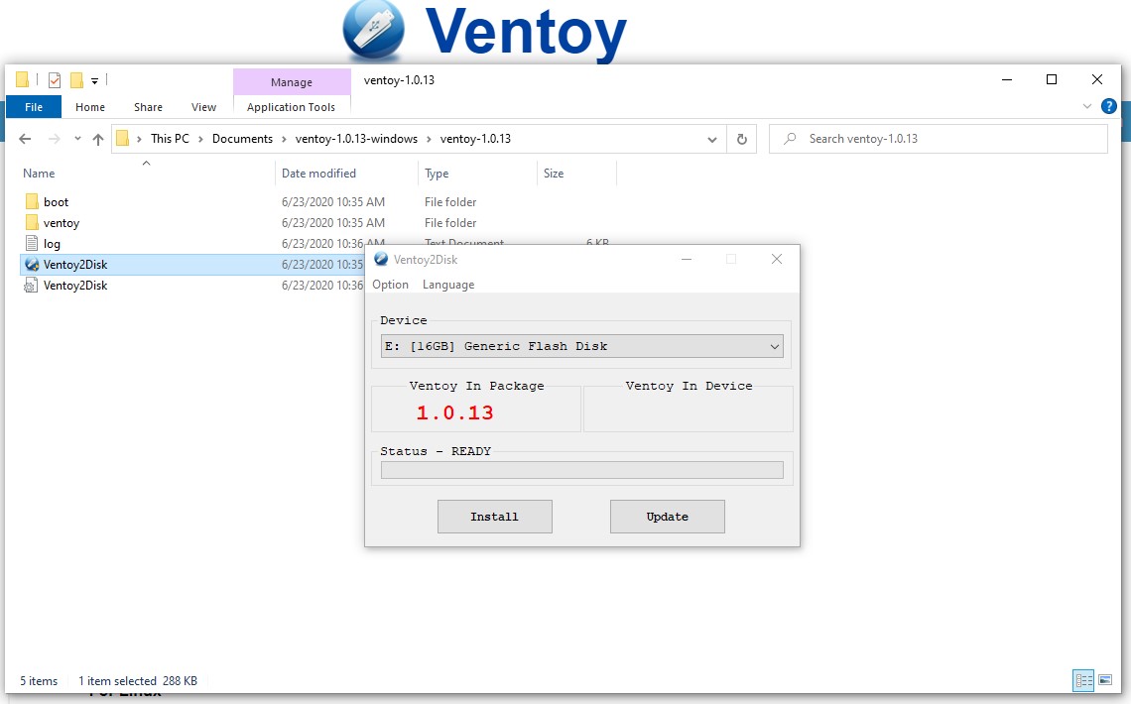The height and width of the screenshot is (704, 1131).
Task: Switch to large thumbnails view icon
Action: click(1104, 679)
